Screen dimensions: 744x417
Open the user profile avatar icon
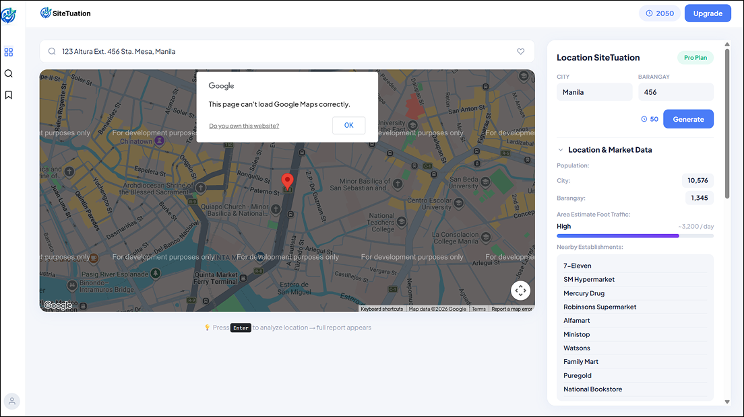12,402
